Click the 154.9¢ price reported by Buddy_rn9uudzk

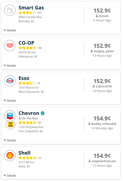coord(102,118)
